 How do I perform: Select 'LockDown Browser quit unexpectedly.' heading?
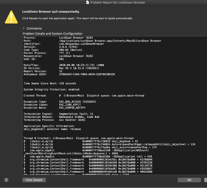click(x=51, y=12)
